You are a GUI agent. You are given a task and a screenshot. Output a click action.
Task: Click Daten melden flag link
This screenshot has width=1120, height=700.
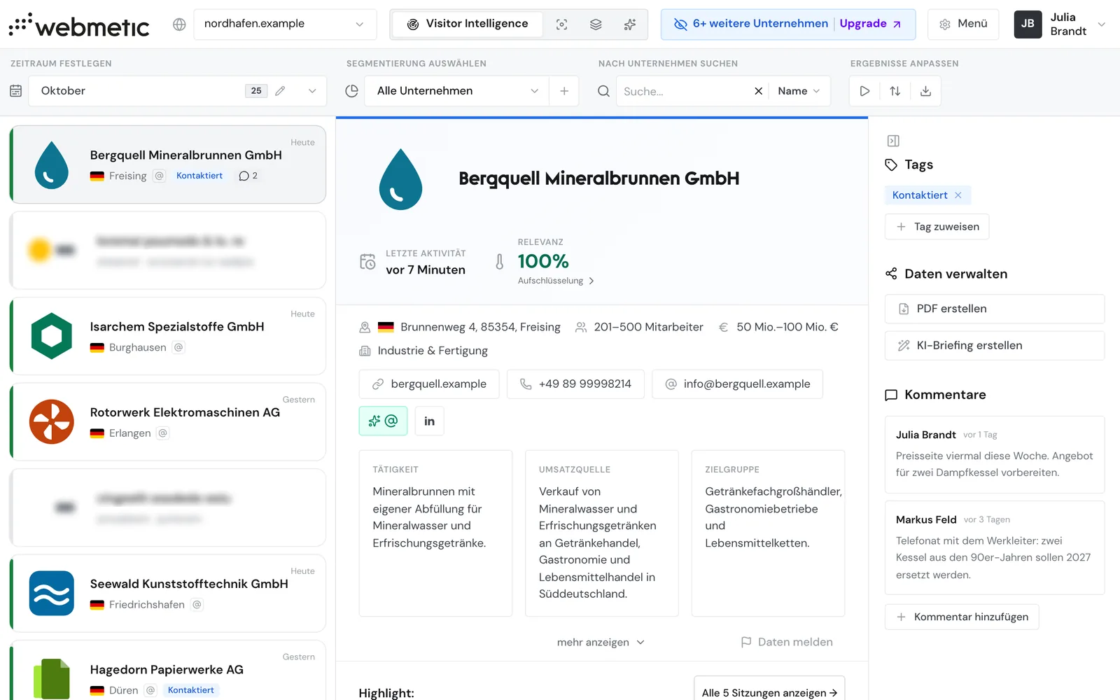point(787,643)
